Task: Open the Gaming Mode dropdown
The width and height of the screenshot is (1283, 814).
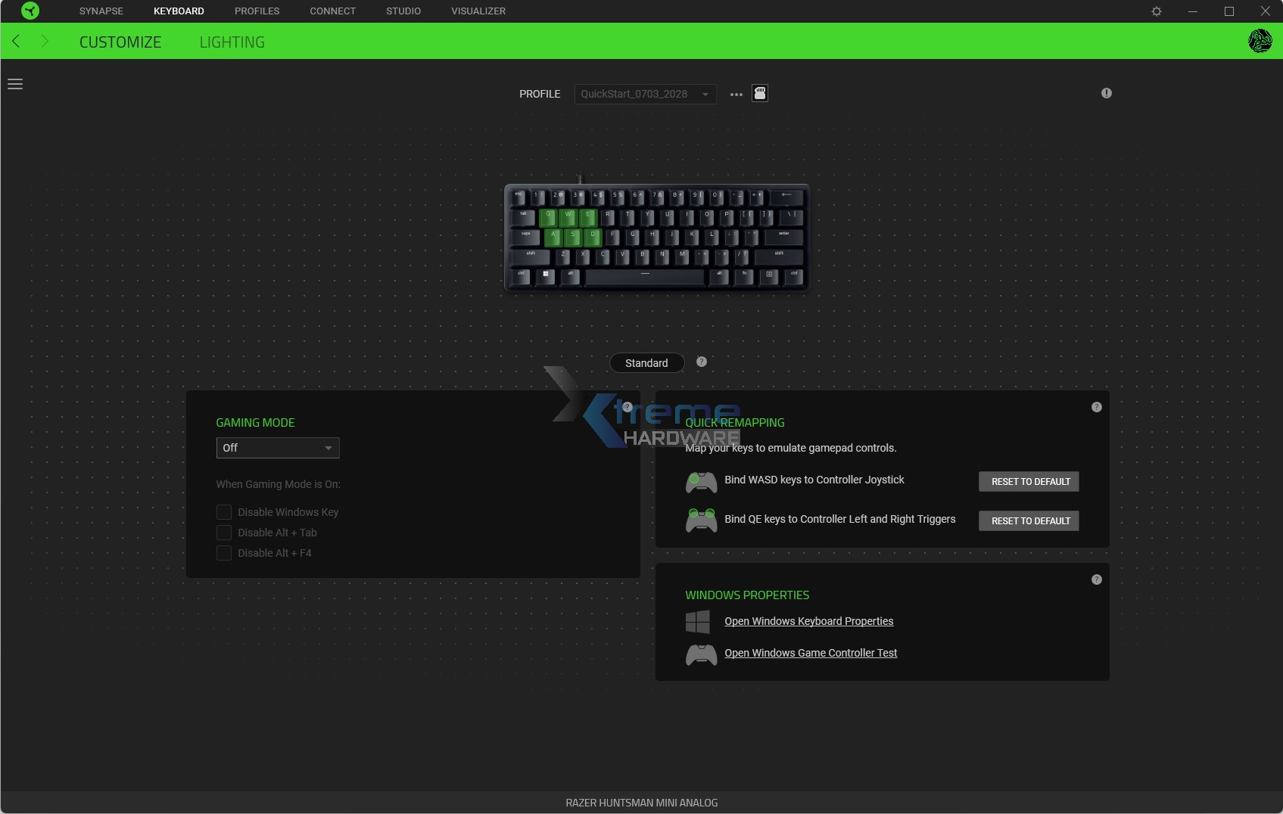Action: 277,448
